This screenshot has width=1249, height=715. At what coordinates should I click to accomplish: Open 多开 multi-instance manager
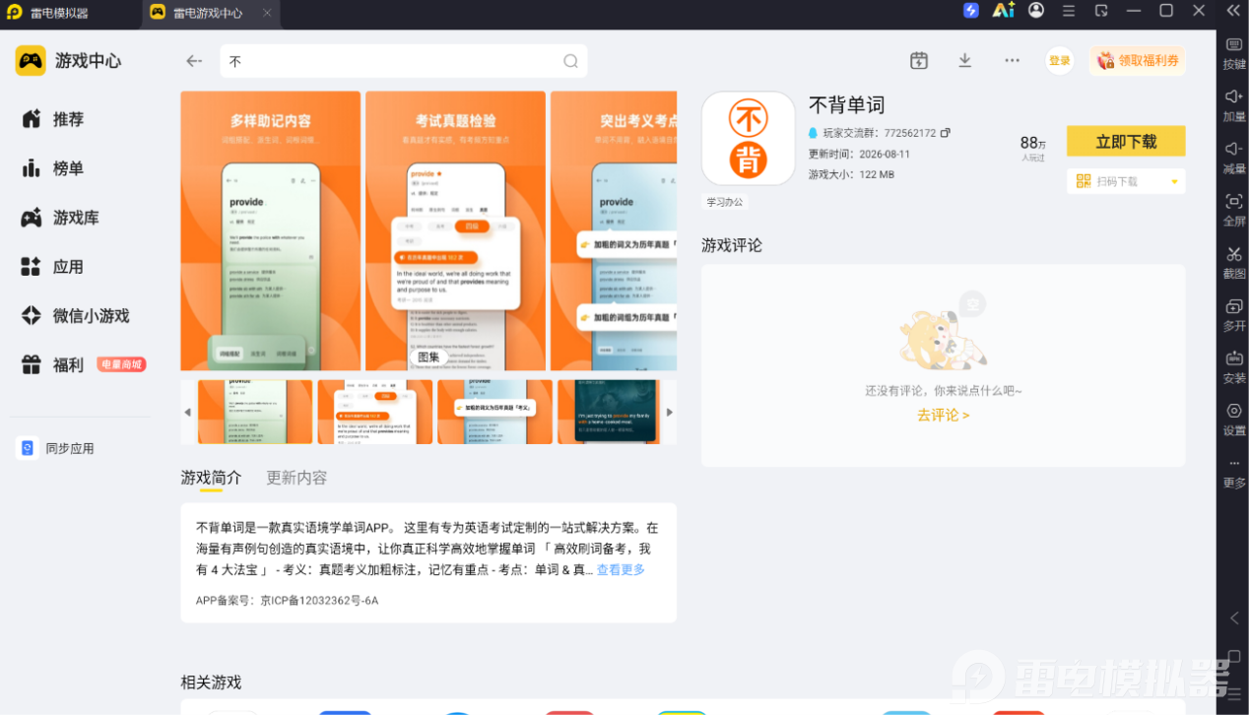click(x=1234, y=315)
